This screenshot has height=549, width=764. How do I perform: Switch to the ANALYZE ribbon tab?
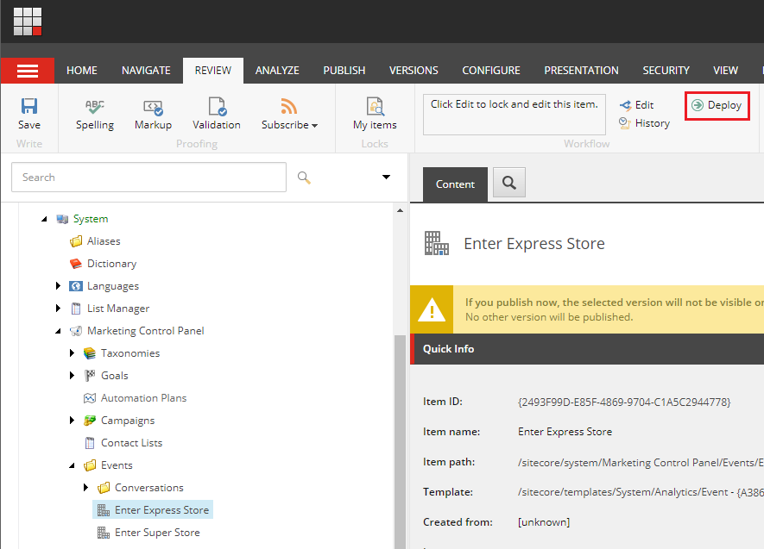(x=277, y=70)
